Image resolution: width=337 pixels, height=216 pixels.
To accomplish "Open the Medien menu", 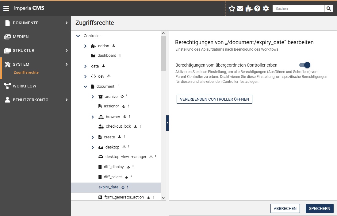I will click(36, 37).
